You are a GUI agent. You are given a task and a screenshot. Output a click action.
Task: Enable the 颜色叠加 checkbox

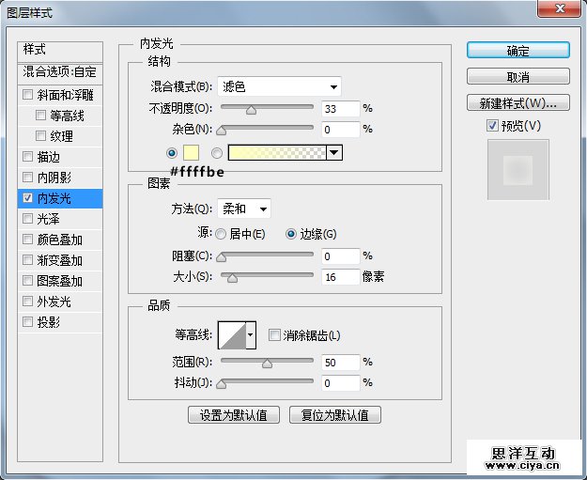(27, 239)
